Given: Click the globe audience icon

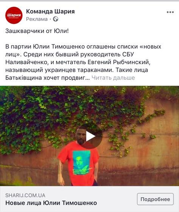Looking at the screenshot, I should coord(55,19).
